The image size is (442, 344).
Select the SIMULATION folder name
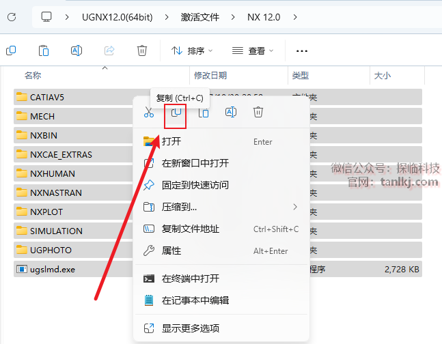pos(57,231)
